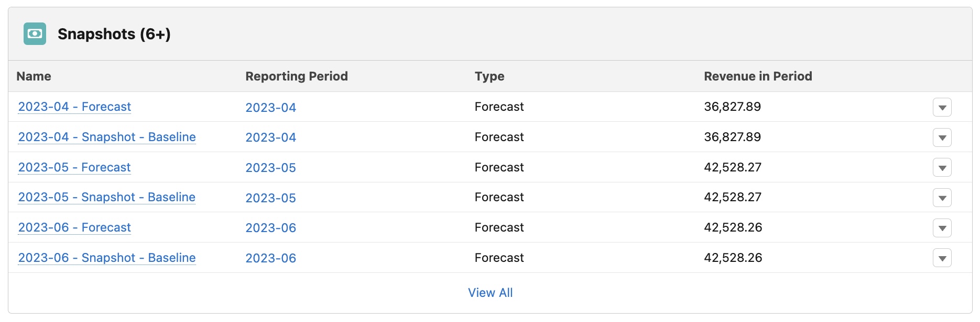The width and height of the screenshot is (980, 322).
Task: Open the 2023-05 - Snapshot - Baseline record
Action: click(107, 197)
